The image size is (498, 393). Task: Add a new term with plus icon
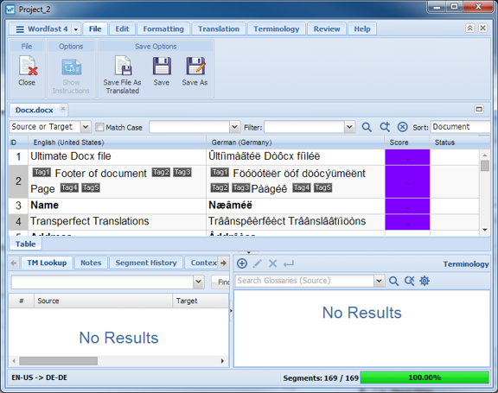(242, 263)
